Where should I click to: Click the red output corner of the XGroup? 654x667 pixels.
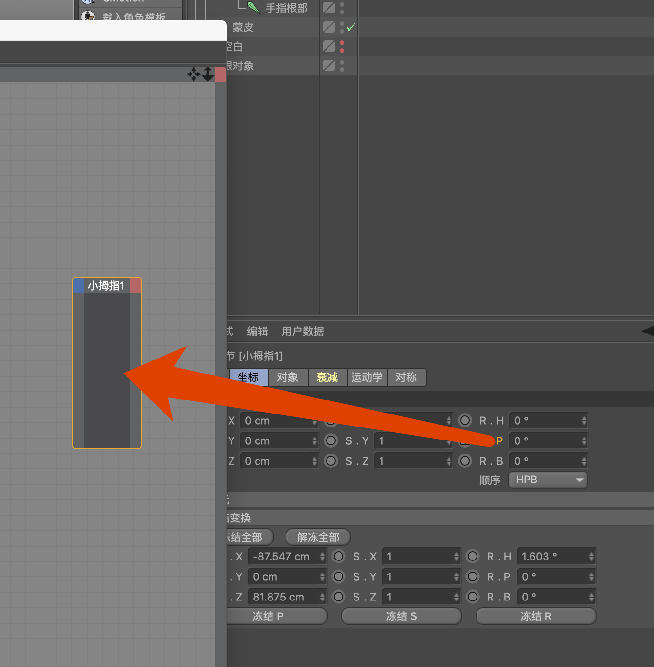[220, 74]
